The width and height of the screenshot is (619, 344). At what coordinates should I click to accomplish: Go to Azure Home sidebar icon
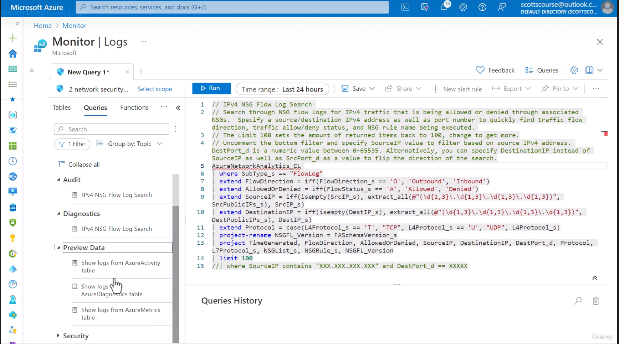[12, 53]
